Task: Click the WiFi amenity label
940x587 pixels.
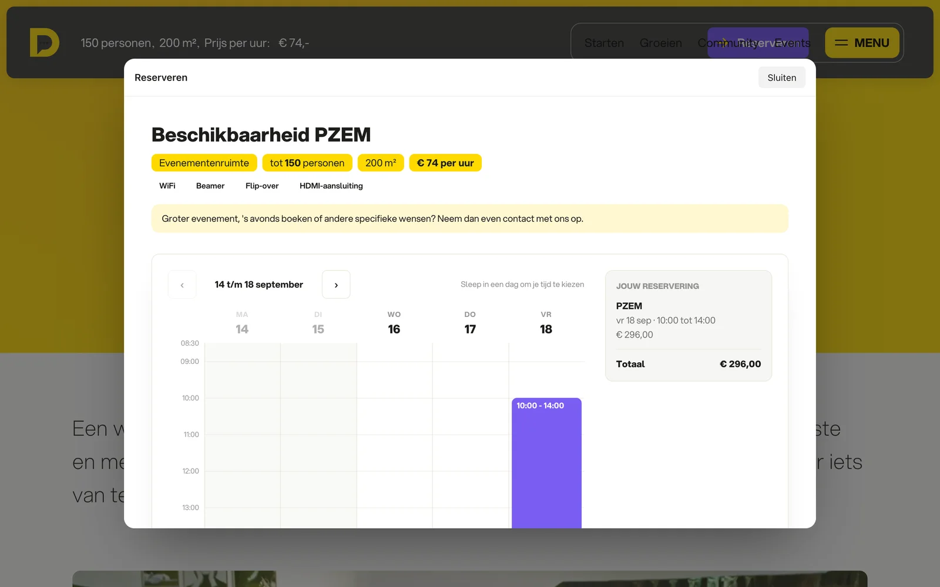Action: tap(167, 185)
